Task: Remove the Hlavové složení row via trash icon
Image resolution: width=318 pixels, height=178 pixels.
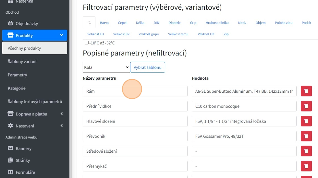Action: [306, 121]
